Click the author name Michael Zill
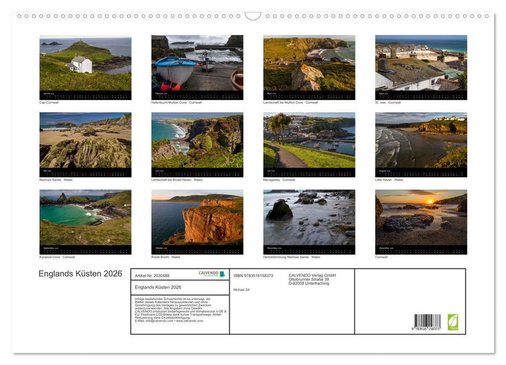This screenshot has height=365, width=506. (x=242, y=289)
